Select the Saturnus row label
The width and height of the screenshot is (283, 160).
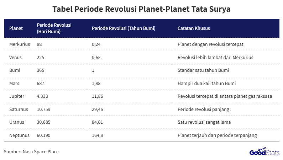[x=19, y=109]
